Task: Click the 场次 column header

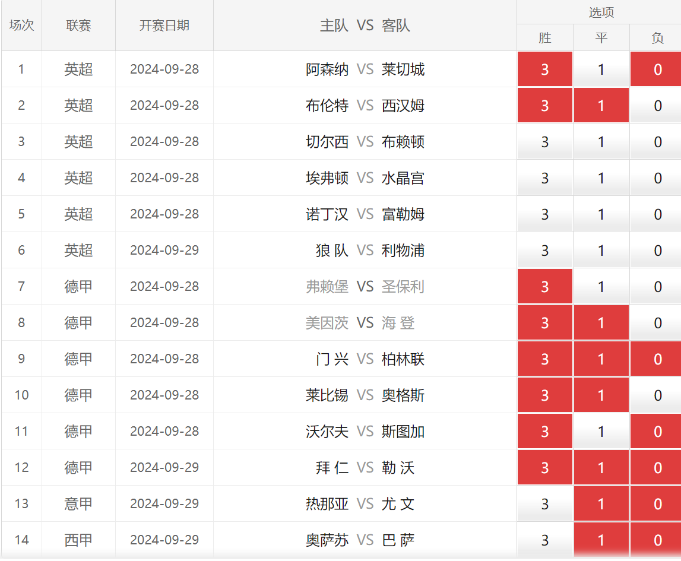Action: pyautogui.click(x=22, y=25)
